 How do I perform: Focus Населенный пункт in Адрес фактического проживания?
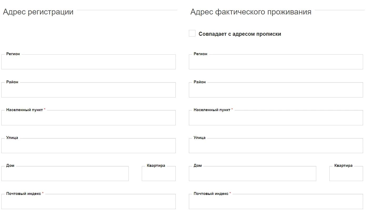coord(276,118)
